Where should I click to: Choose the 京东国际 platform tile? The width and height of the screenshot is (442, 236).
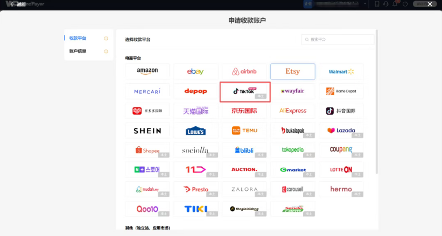coord(244,111)
